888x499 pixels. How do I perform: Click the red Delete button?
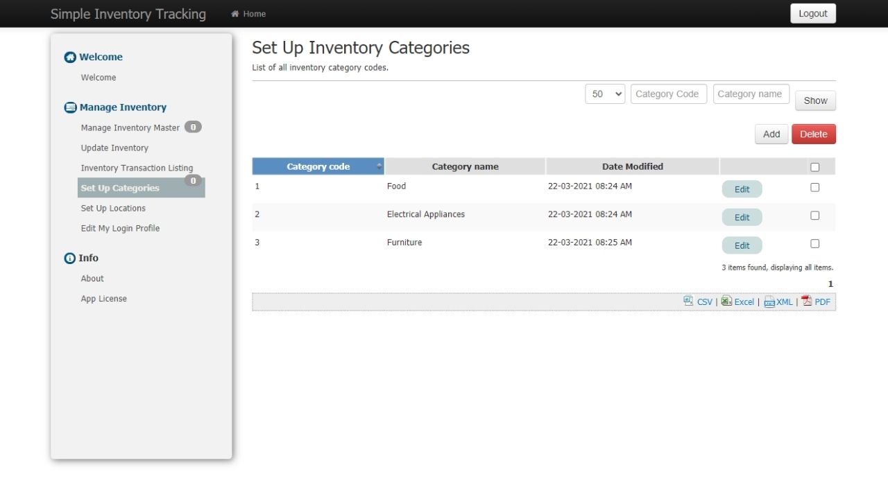tap(814, 134)
